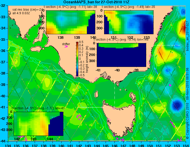The width and height of the screenshot is (190, 147).
Task: Click the 'drifter' legend label
Action: [x=66, y=44]
